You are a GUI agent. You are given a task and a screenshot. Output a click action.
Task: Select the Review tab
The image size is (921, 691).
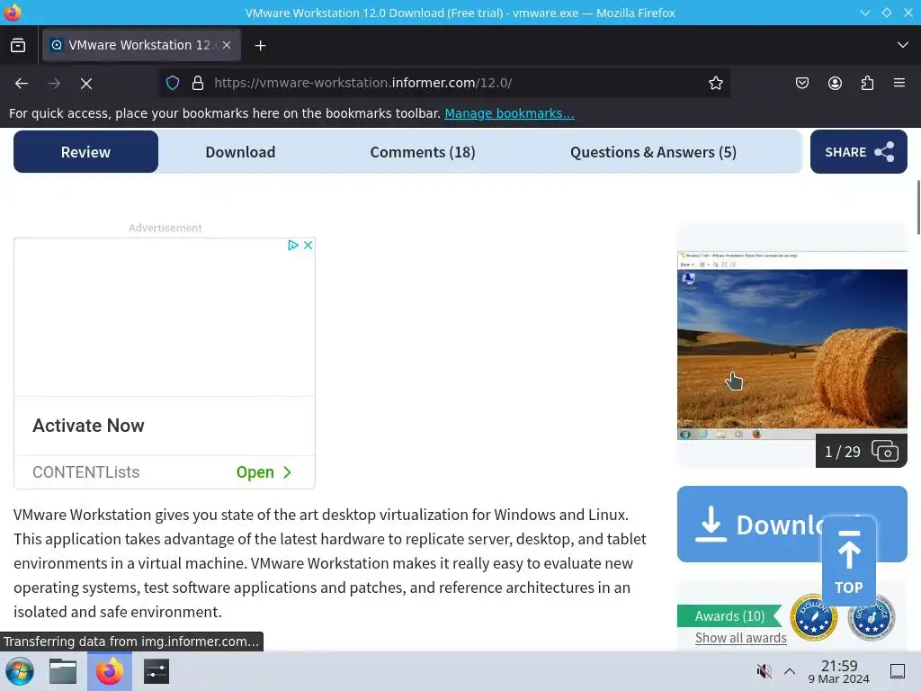[85, 152]
